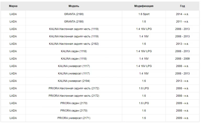Click the 2008 - 2009 year cell
The image size is (201, 123).
(182, 59)
